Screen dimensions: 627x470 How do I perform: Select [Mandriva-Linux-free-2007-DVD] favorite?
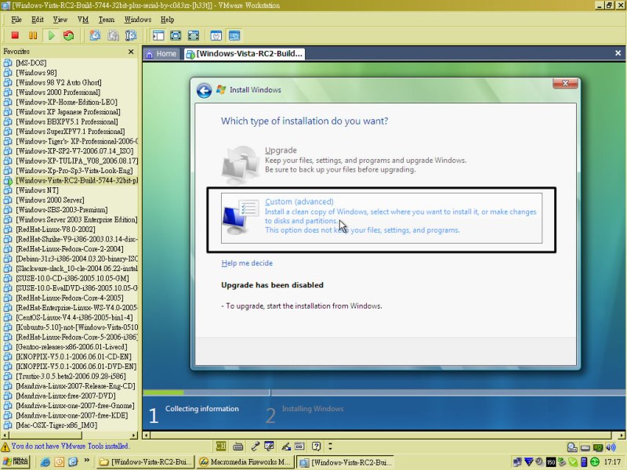pos(66,396)
